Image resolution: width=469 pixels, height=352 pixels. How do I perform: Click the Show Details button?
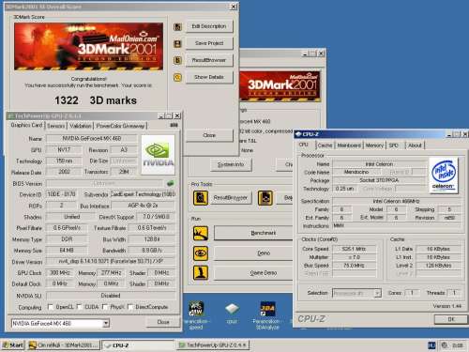[209, 77]
